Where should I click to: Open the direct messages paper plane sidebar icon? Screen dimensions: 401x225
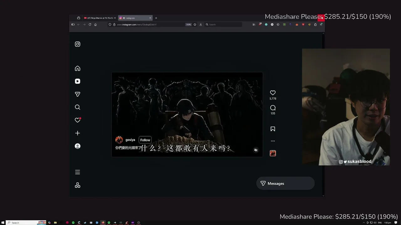point(78,94)
